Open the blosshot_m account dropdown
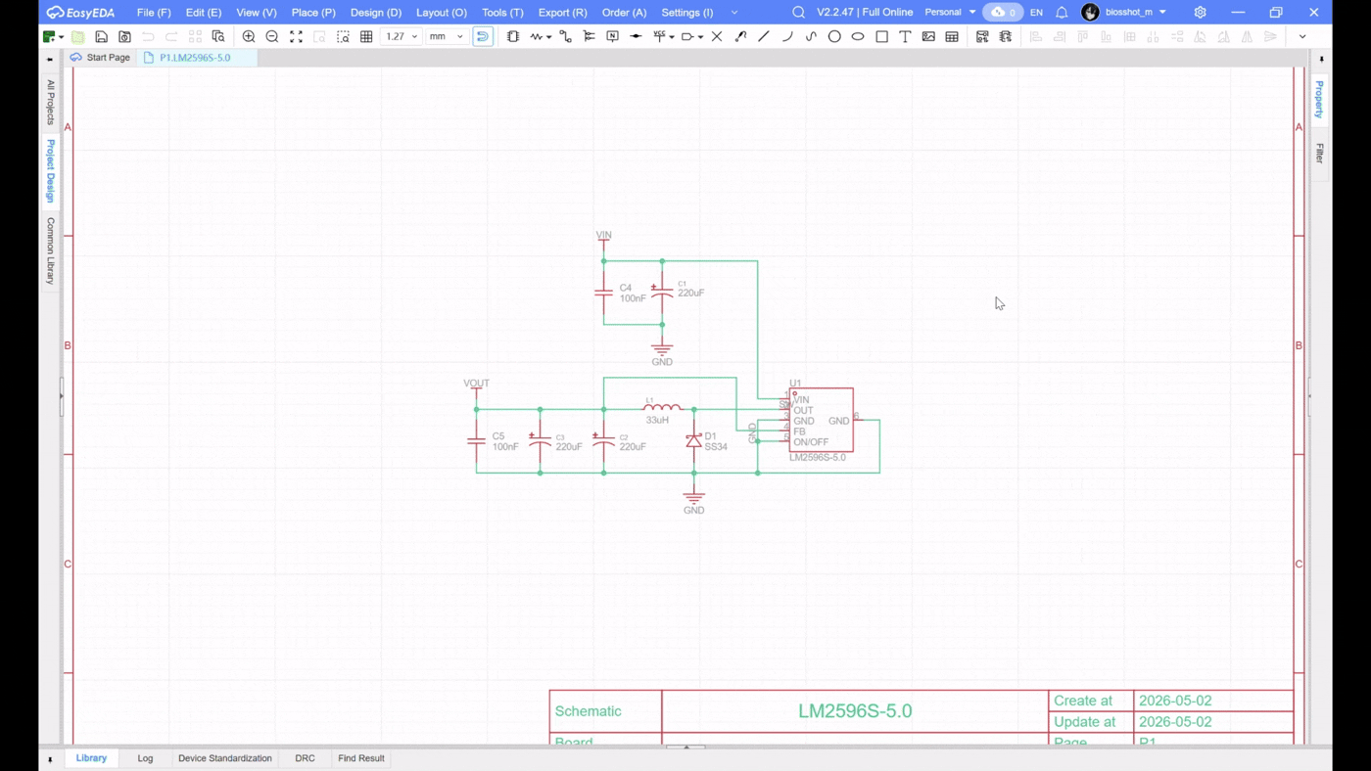Screen dimensions: 1371x771 pyautogui.click(x=1124, y=13)
